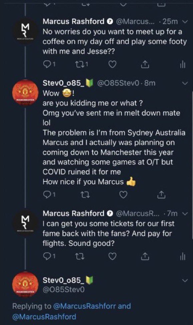This screenshot has width=193, height=325.
Task: Share the coffee invitation tweet
Action: point(145,65)
